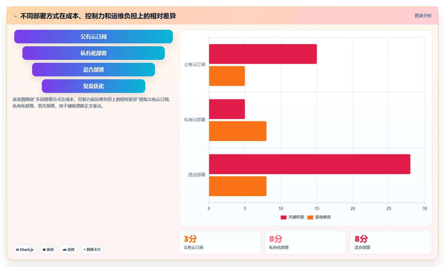Click the 图表分析 label in header
Viewport: 445px width, 267px height.
click(x=423, y=16)
